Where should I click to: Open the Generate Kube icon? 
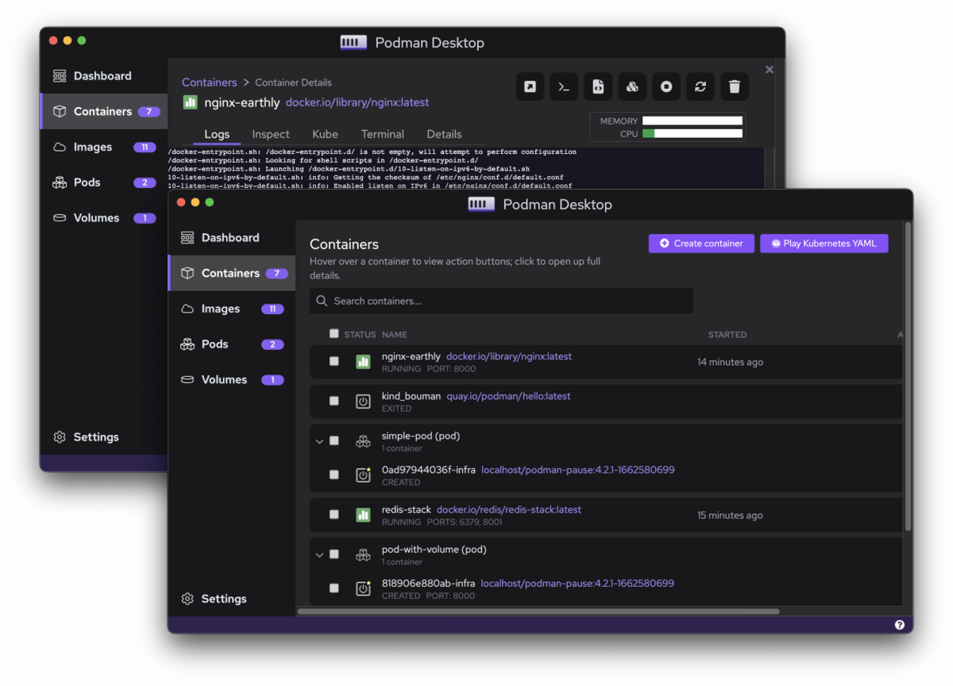pyautogui.click(x=598, y=86)
